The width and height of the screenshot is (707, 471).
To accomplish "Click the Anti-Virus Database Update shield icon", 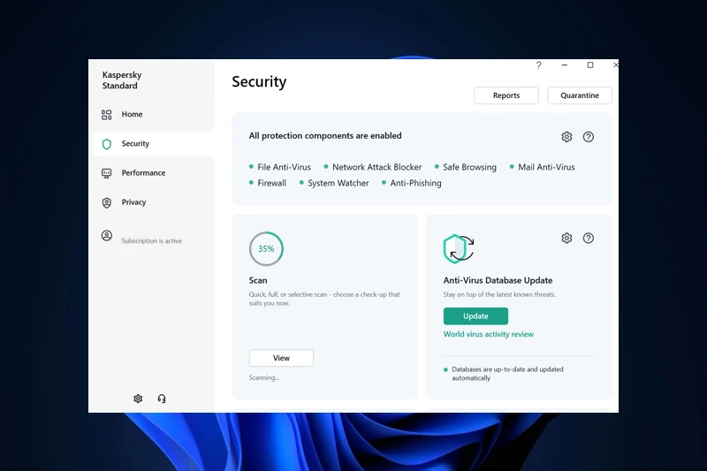I will click(459, 249).
